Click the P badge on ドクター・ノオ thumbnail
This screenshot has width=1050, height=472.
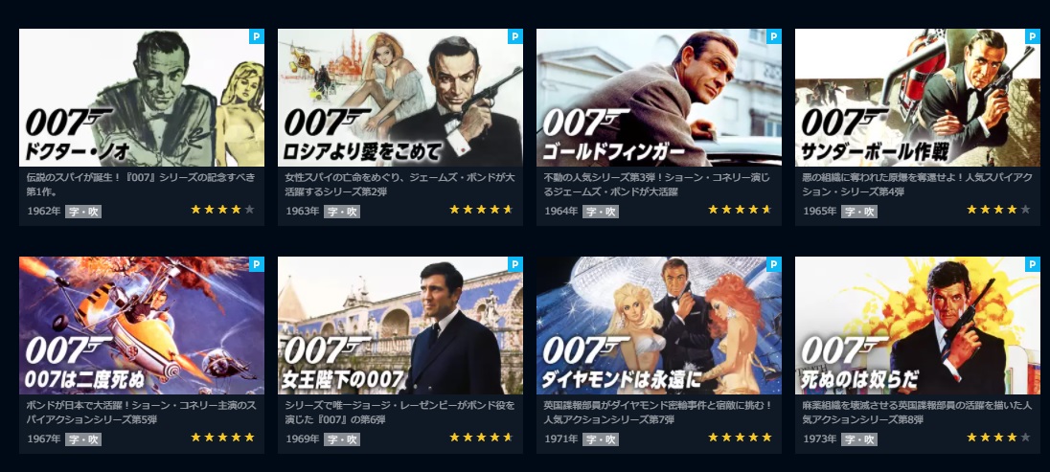tap(257, 36)
